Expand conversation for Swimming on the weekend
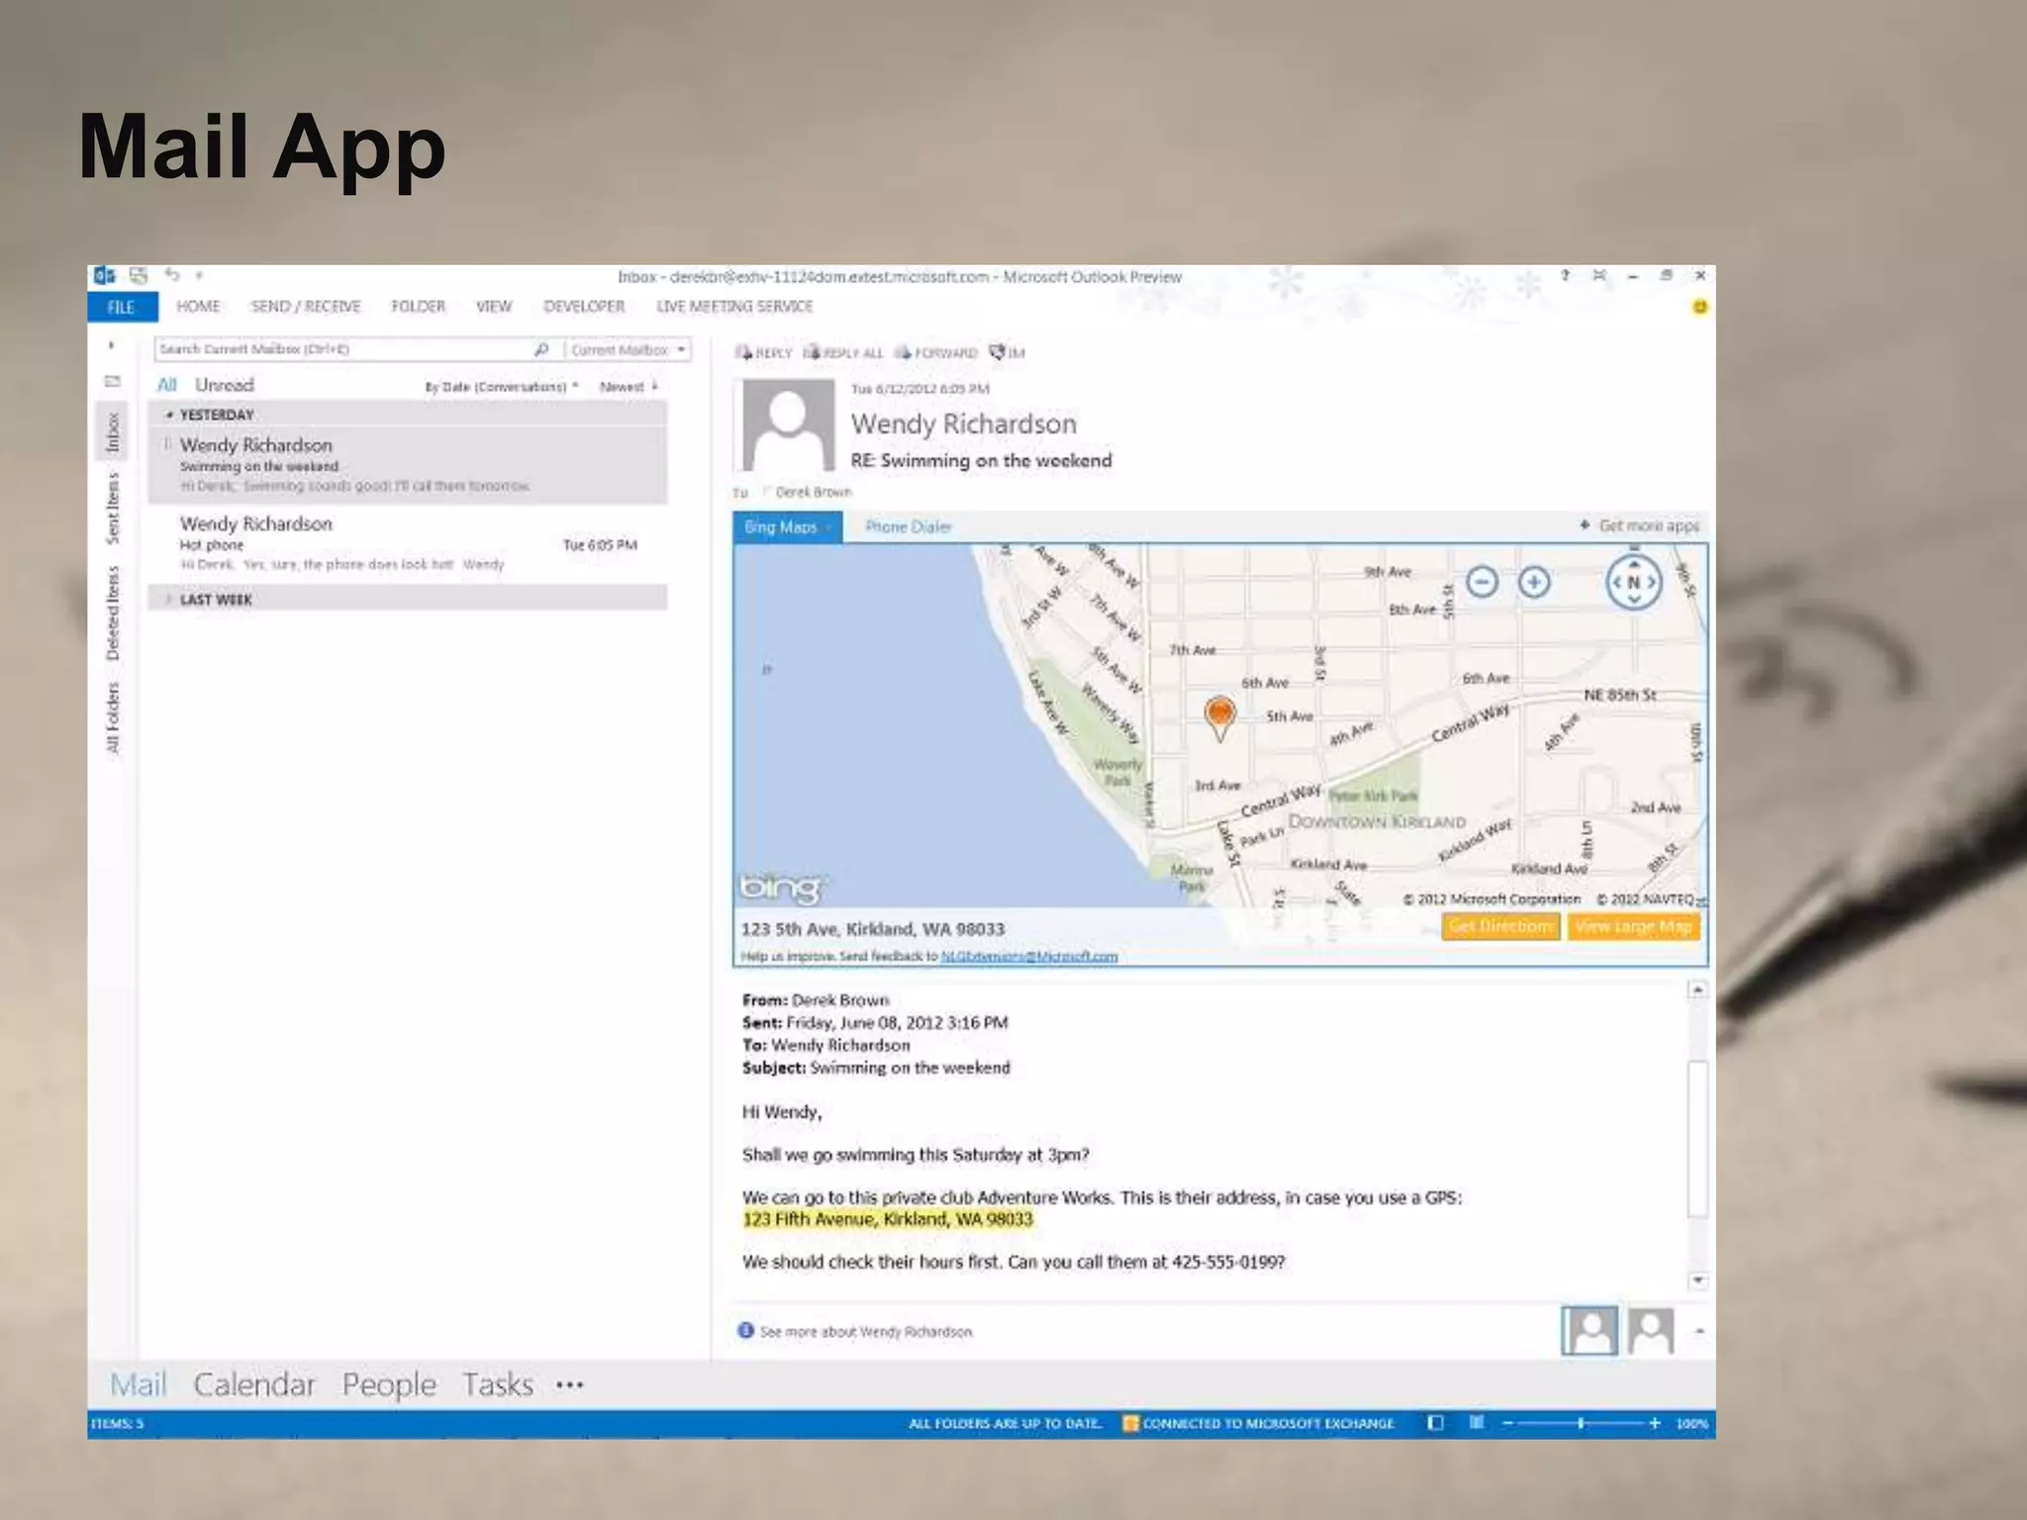Image resolution: width=2027 pixels, height=1520 pixels. 167,444
